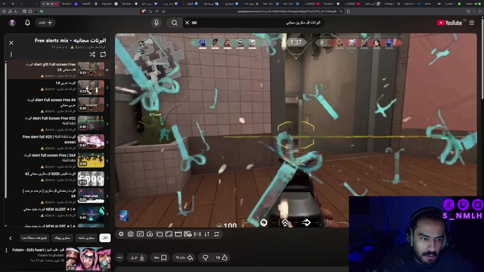
Task: Open the playback speed gauge icon
Action: pos(150,234)
